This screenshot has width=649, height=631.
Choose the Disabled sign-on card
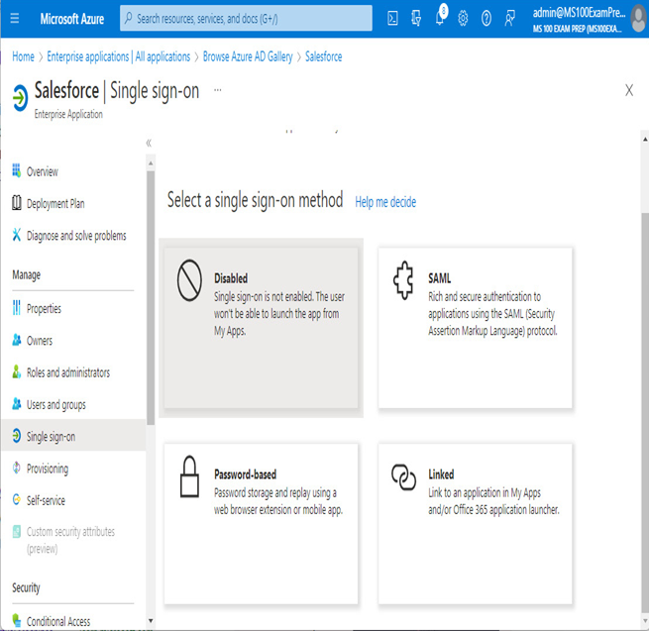pyautogui.click(x=261, y=328)
